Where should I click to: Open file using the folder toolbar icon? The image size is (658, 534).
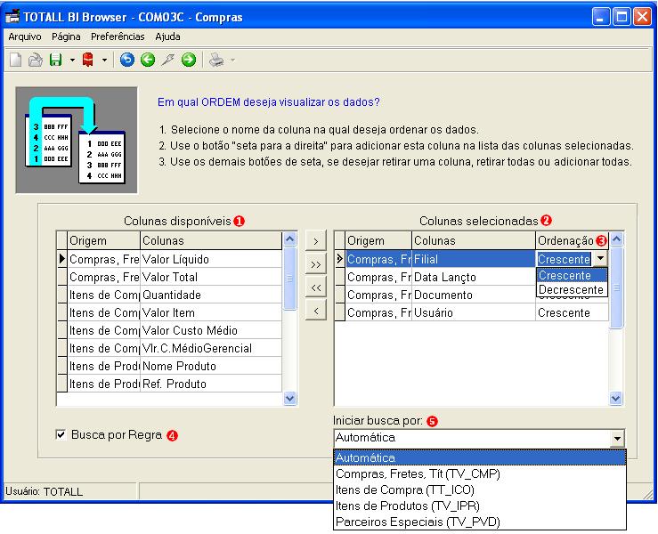coord(36,60)
